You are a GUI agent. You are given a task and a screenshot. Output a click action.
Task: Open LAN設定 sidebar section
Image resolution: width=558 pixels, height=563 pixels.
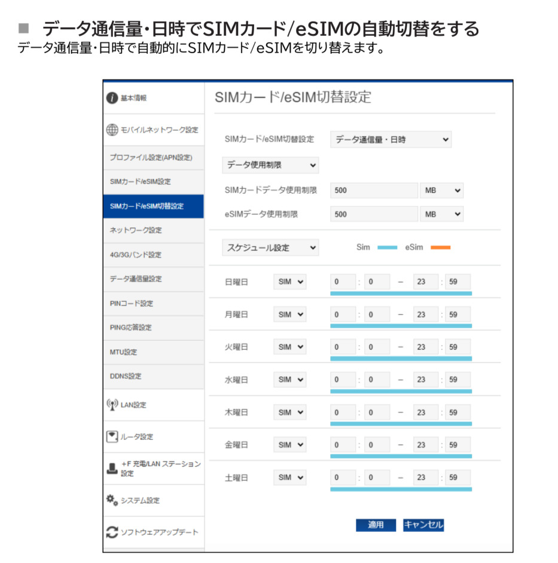pyautogui.click(x=154, y=405)
